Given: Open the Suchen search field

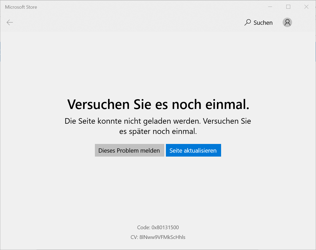Looking at the screenshot, I should [x=258, y=23].
